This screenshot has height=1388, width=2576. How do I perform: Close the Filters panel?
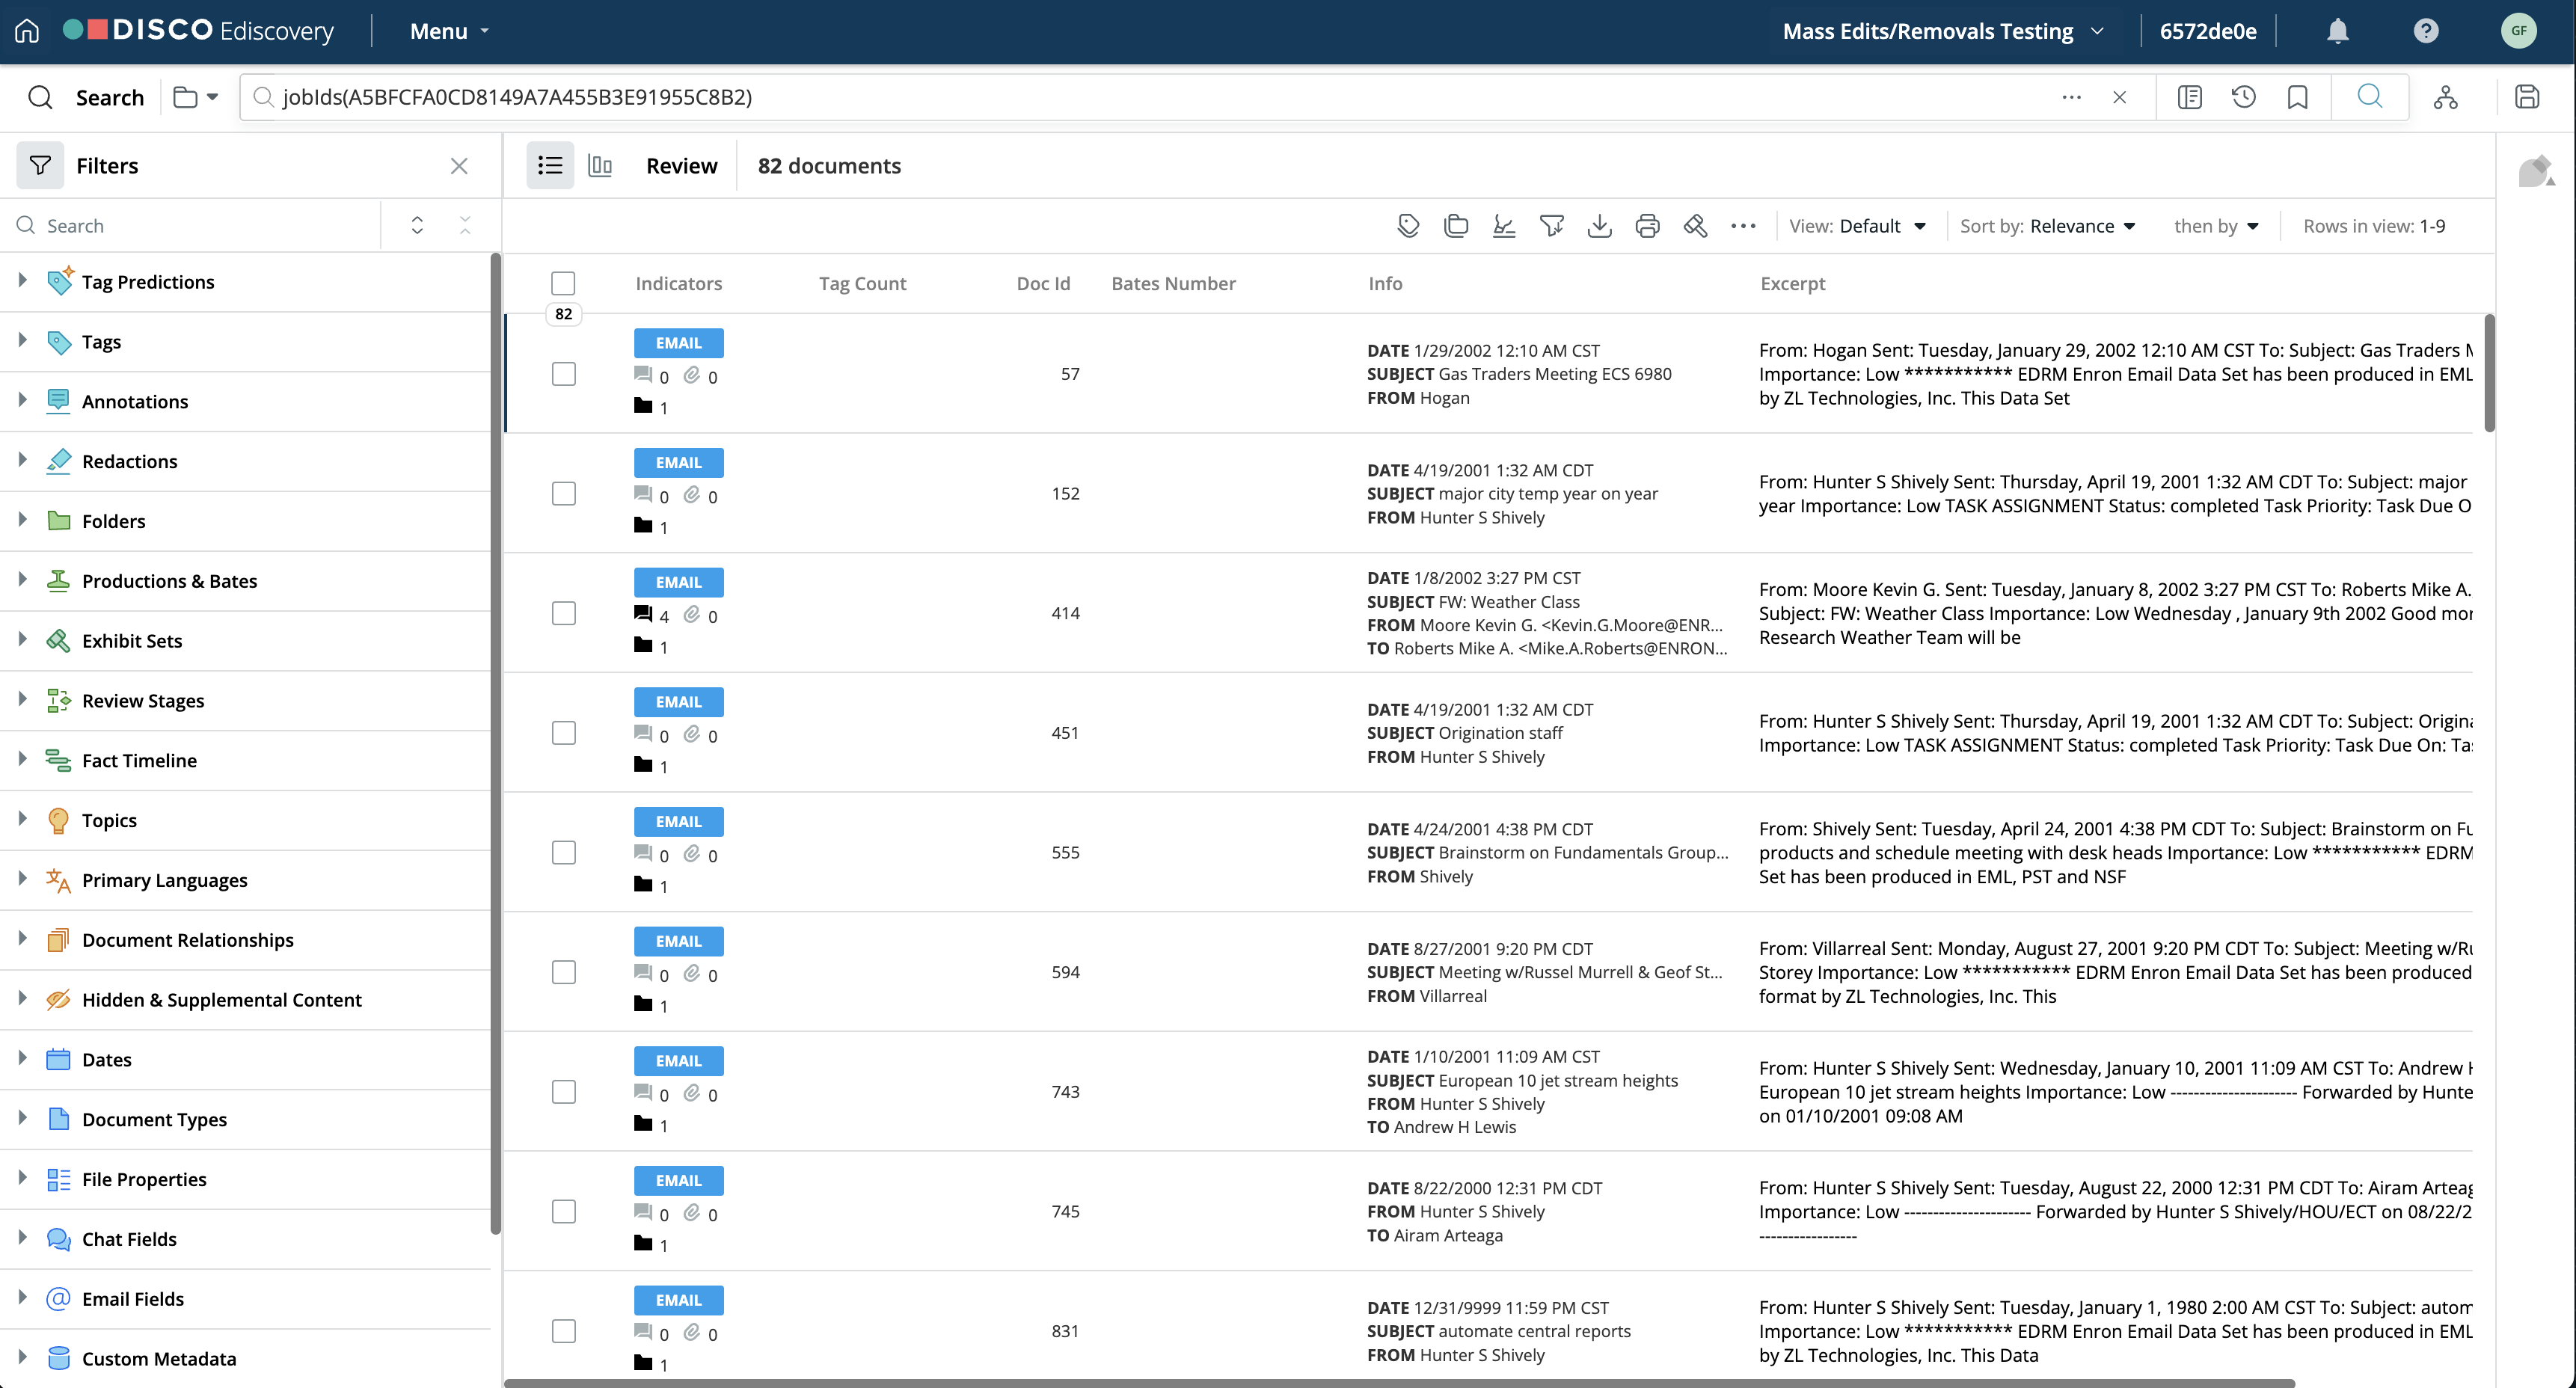point(459,166)
